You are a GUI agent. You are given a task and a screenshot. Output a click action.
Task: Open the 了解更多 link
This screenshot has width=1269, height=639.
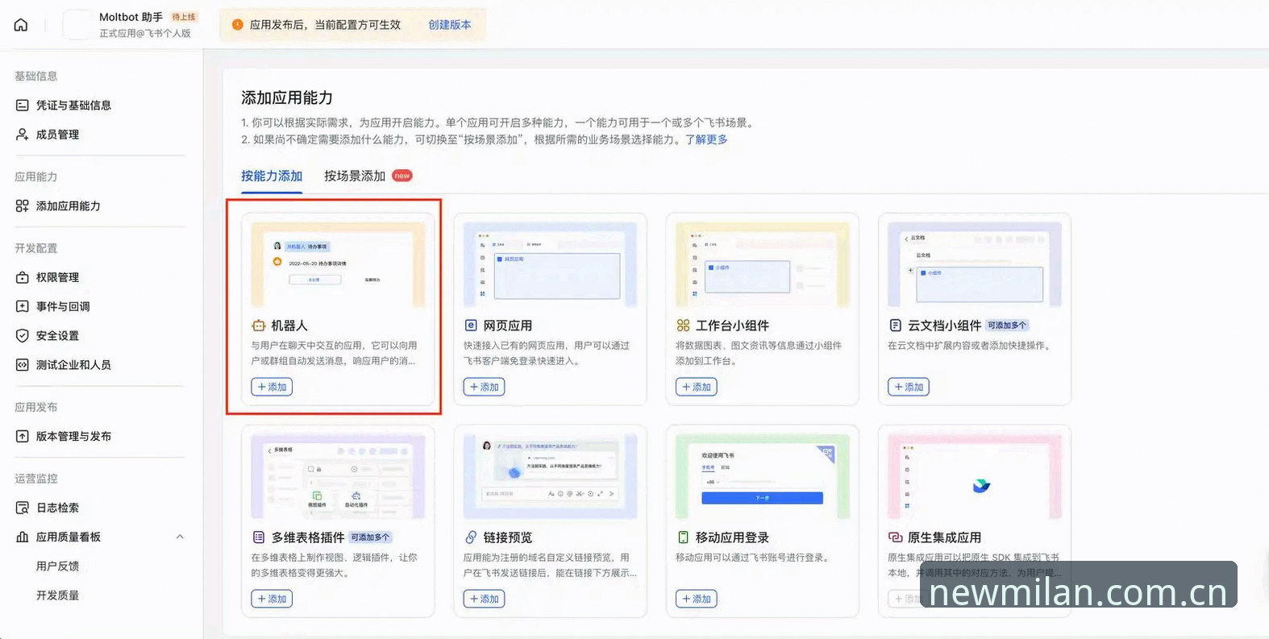tap(706, 139)
